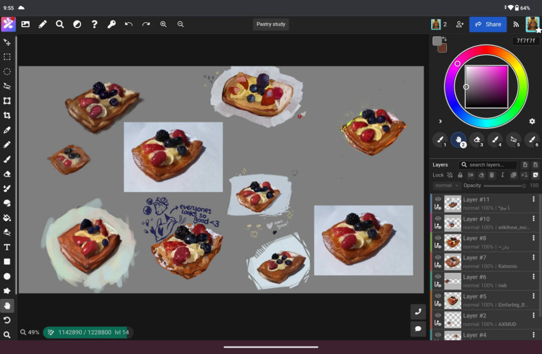The width and height of the screenshot is (542, 354).
Task: Select the Move tool in left toolbar
Action: pyautogui.click(x=7, y=43)
